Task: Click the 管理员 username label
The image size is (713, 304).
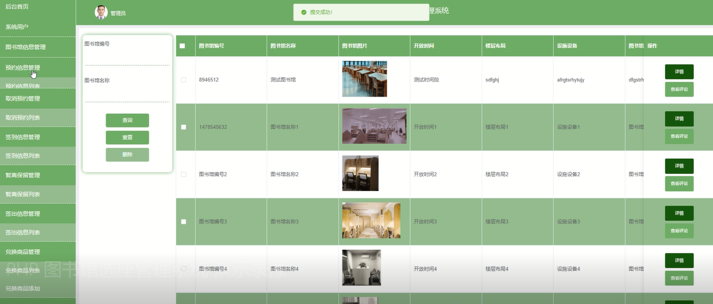Action: (118, 13)
